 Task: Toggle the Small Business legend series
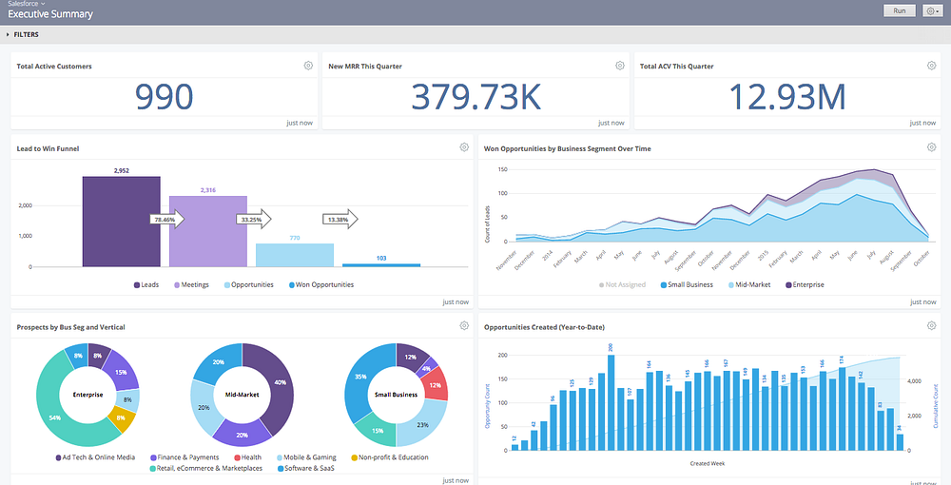686,284
